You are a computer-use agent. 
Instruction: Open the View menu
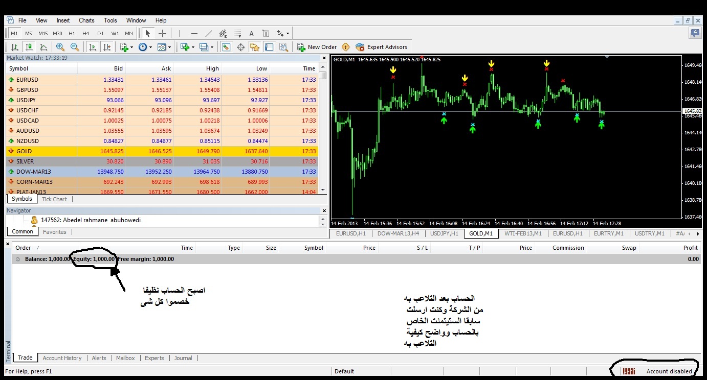[41, 20]
